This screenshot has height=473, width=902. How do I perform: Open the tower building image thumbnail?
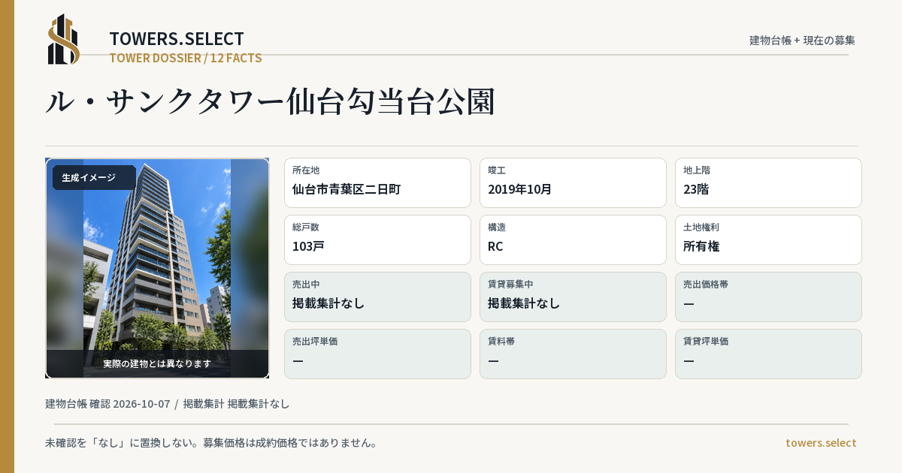(x=157, y=268)
